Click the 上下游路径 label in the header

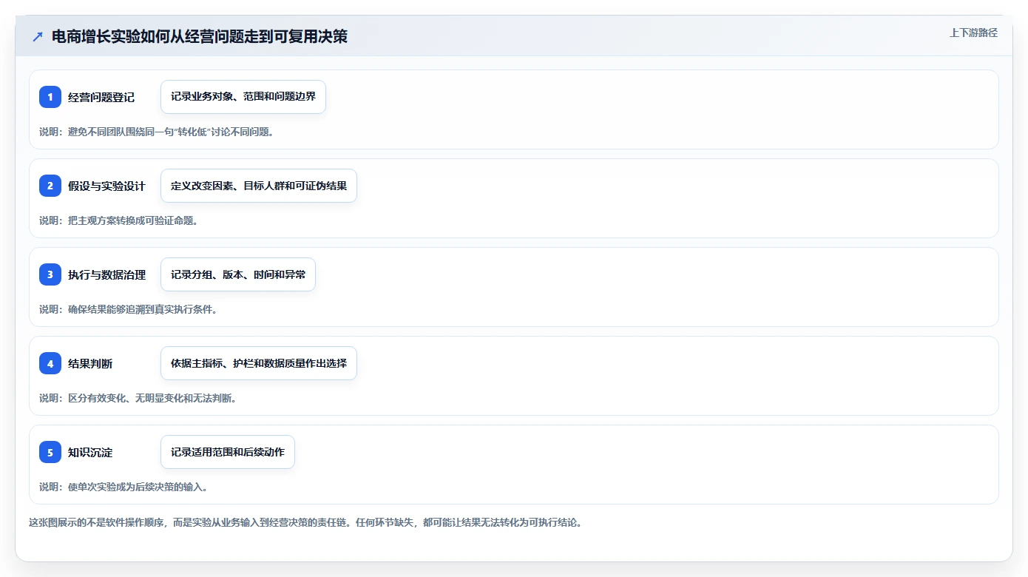click(x=973, y=33)
